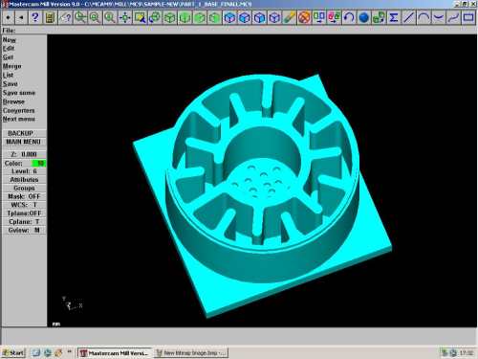Open the Gview setting

(24, 230)
